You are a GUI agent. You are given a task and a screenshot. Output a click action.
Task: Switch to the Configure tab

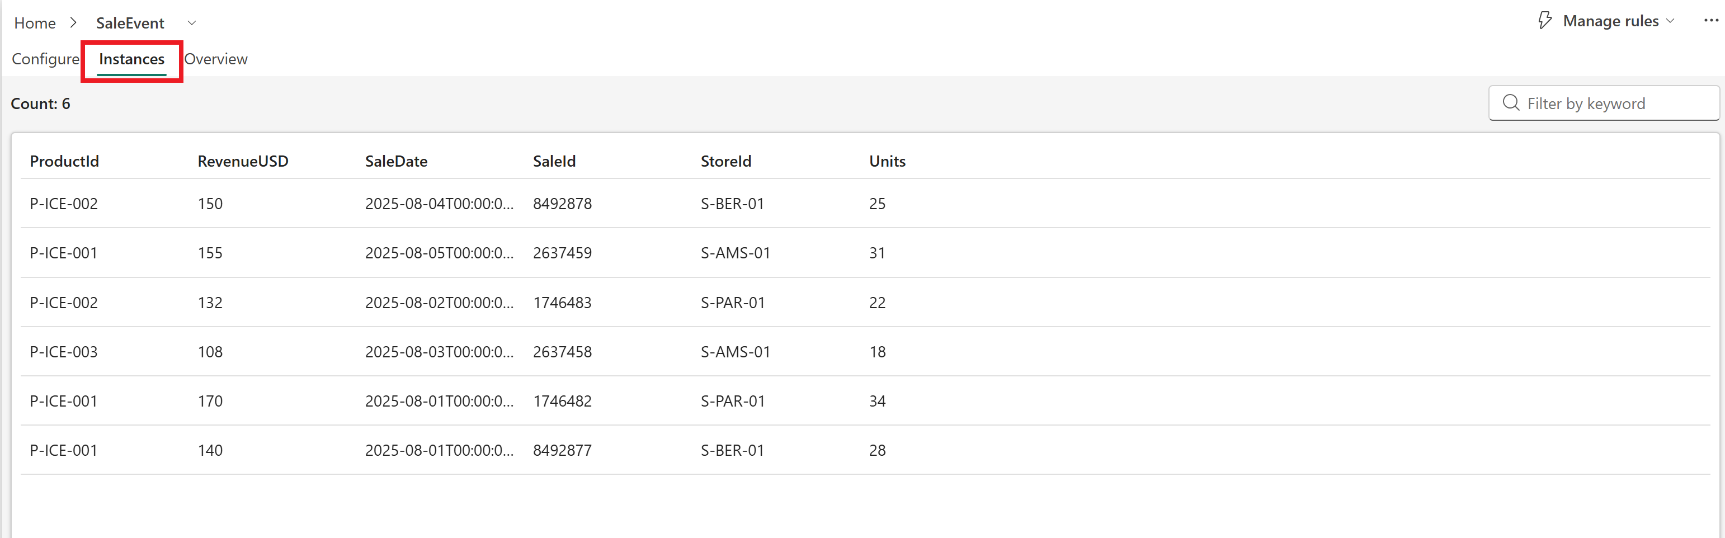pos(45,59)
